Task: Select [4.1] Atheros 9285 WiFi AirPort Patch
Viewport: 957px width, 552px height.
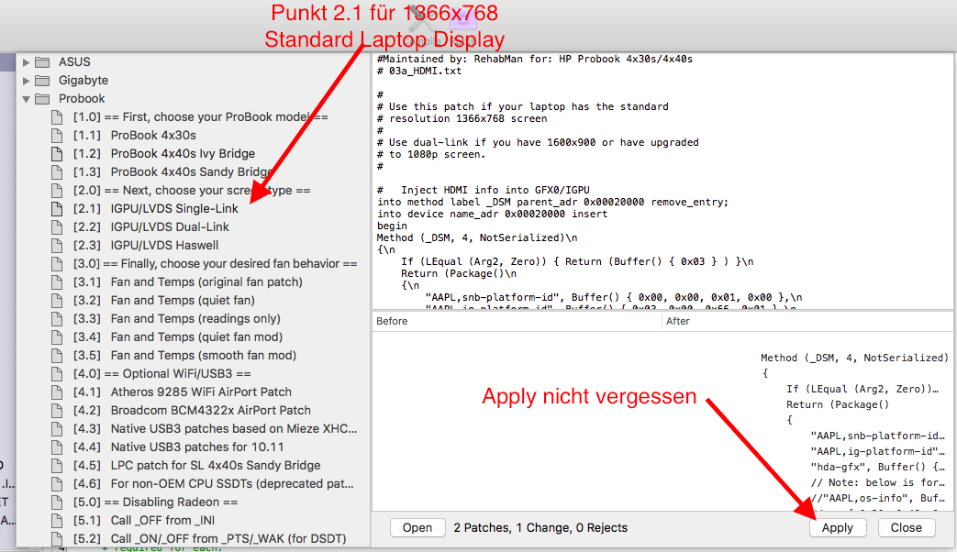Action: pyautogui.click(x=193, y=392)
